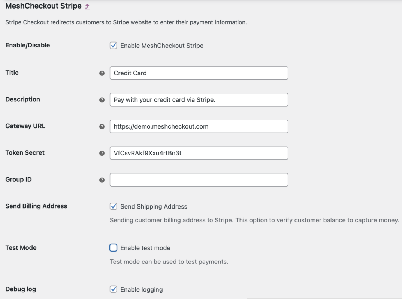402x299 pixels.
Task: Toggle the Send Shipping Address checkbox
Action: tap(113, 206)
